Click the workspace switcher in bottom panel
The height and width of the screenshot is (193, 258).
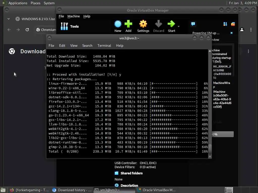229,190
